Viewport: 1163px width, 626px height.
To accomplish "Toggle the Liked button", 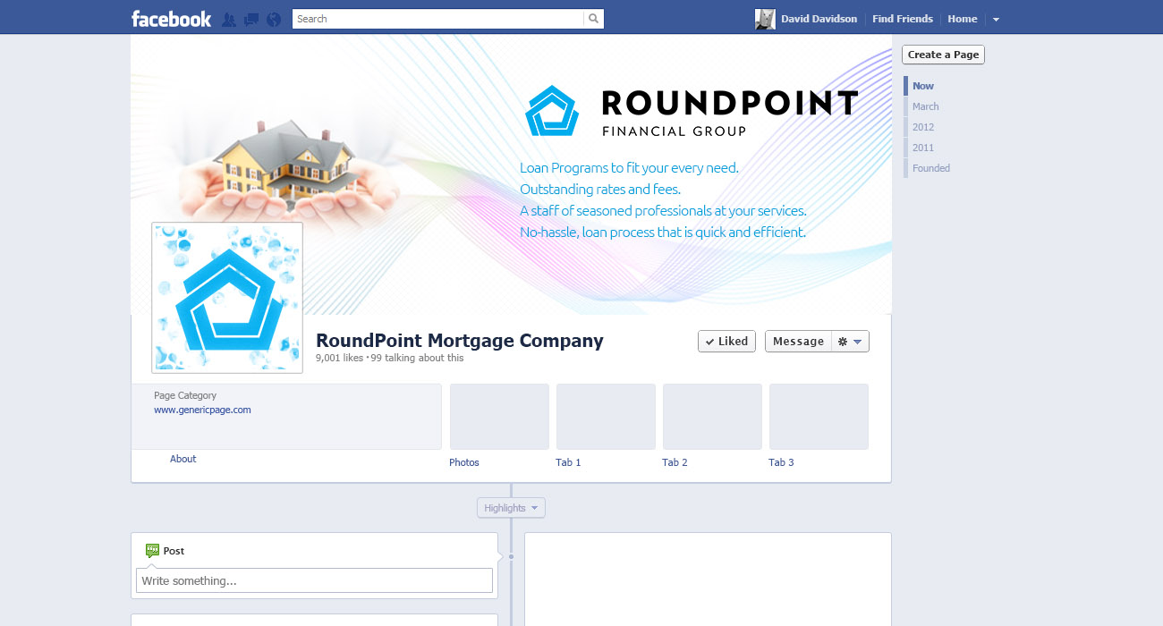I will [x=726, y=342].
